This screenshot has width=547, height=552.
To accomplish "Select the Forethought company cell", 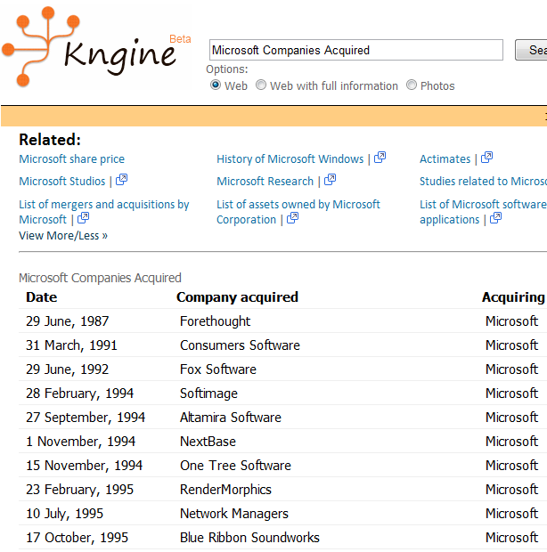I will point(215,321).
